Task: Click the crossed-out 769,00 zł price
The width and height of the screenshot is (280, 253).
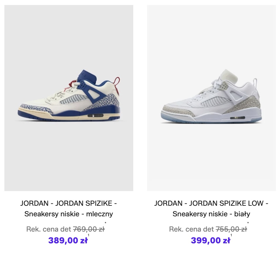Action: point(89,229)
